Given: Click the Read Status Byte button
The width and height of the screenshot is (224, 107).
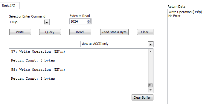Looking at the screenshot, I should (114, 32).
